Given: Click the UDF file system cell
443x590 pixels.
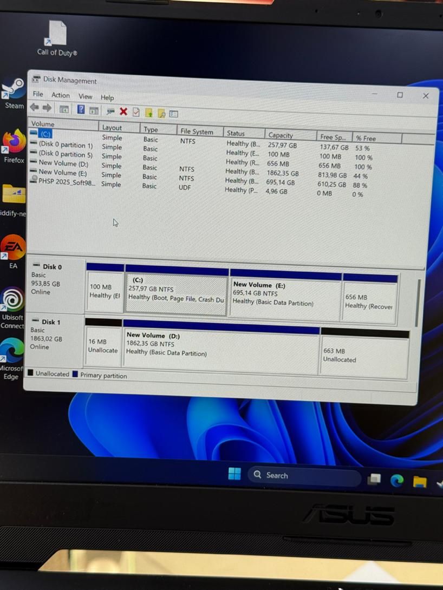Looking at the screenshot, I should (x=185, y=187).
